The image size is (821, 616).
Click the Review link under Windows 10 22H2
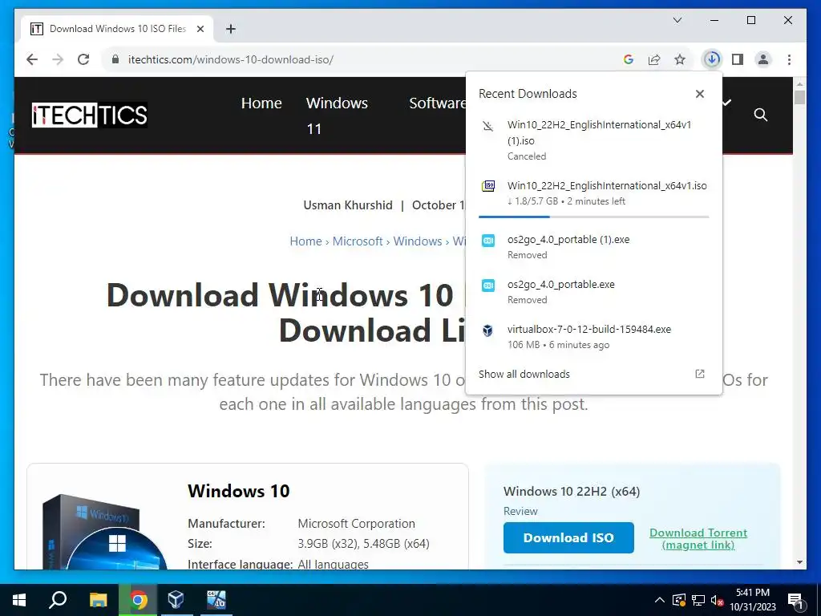click(x=520, y=511)
